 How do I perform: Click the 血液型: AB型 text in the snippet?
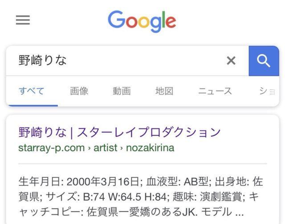pos(173,182)
